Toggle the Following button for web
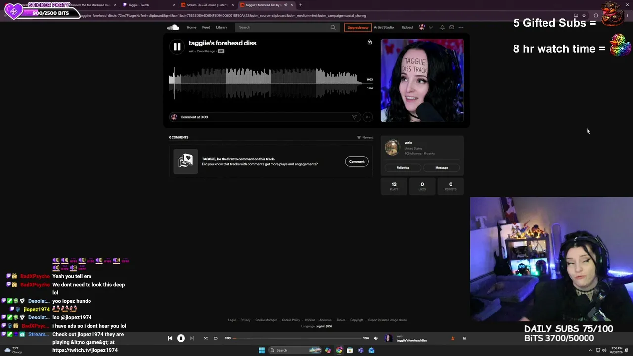This screenshot has width=633, height=356. click(403, 168)
